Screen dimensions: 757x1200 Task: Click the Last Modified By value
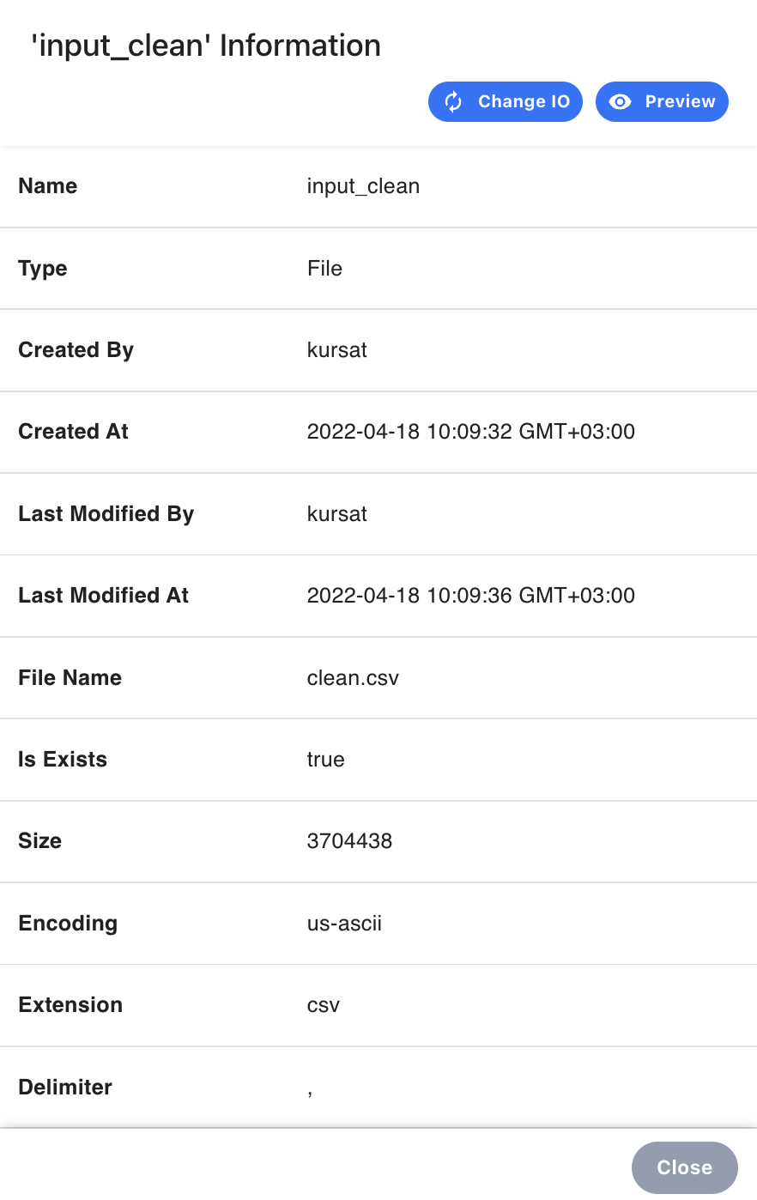336,514
